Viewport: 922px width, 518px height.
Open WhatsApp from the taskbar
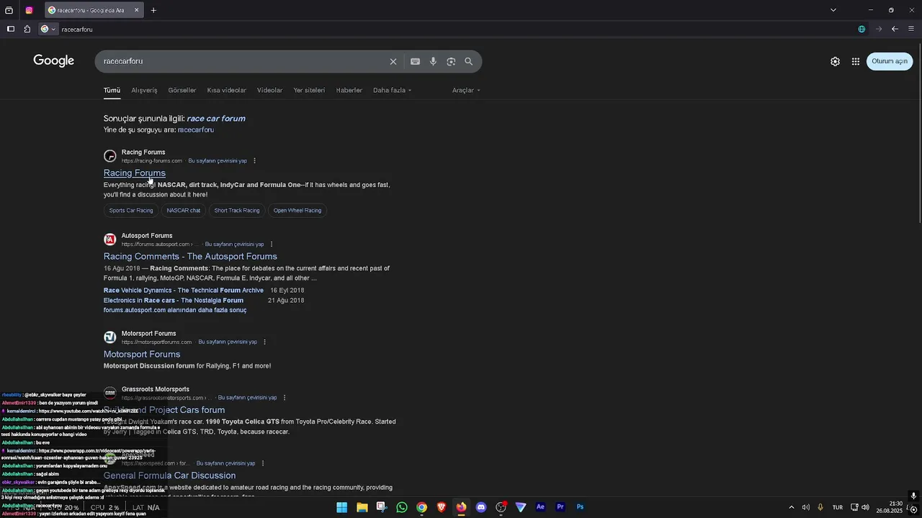(402, 507)
